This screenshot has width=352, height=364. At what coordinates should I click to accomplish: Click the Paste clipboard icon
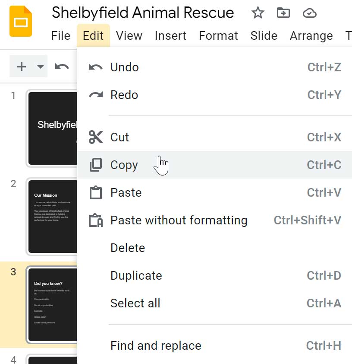tap(95, 192)
